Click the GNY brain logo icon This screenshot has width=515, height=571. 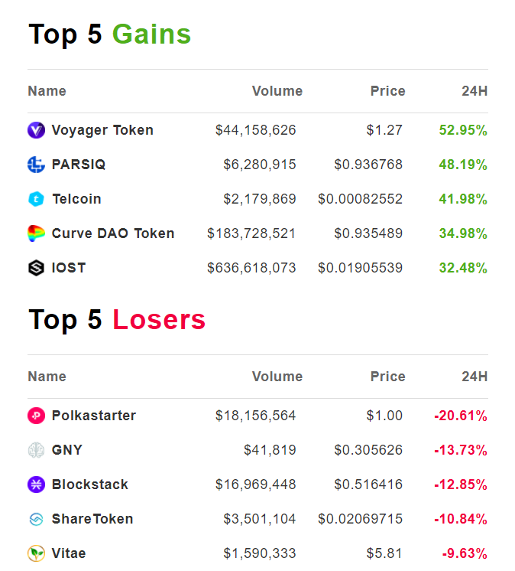coord(36,450)
